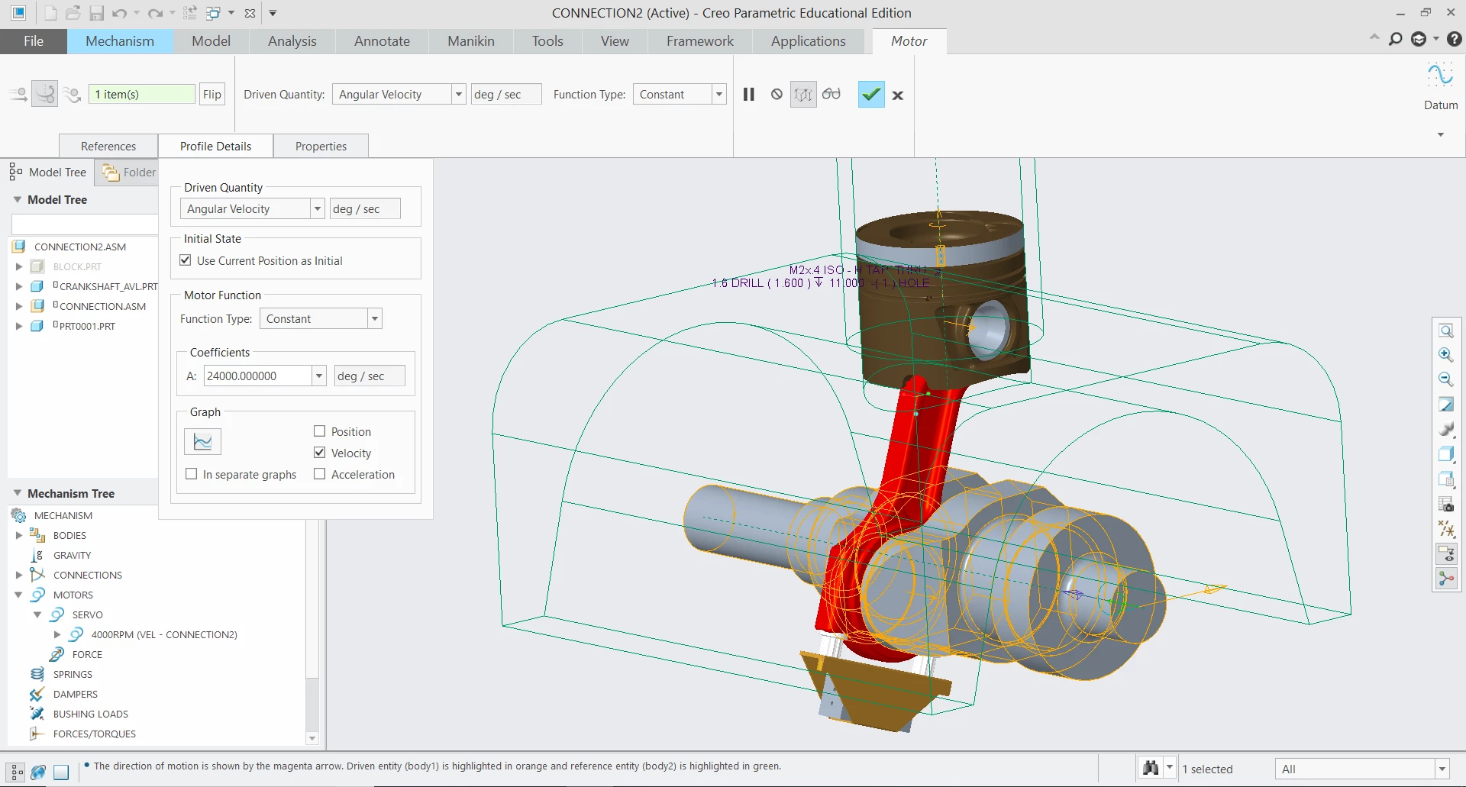Click the Refit zoom icon
This screenshot has width=1466, height=787.
1446,331
